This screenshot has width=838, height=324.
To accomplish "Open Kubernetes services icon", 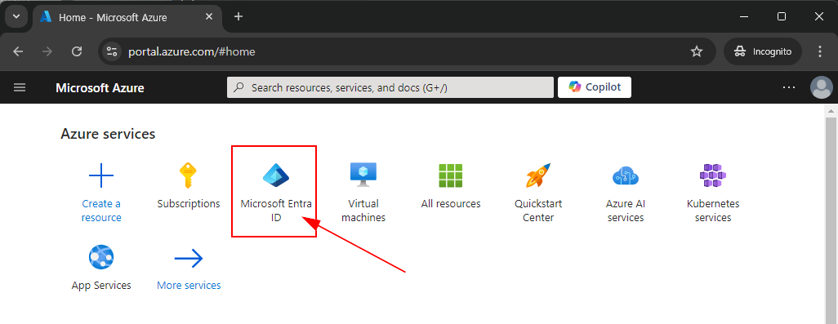I will coord(713,175).
